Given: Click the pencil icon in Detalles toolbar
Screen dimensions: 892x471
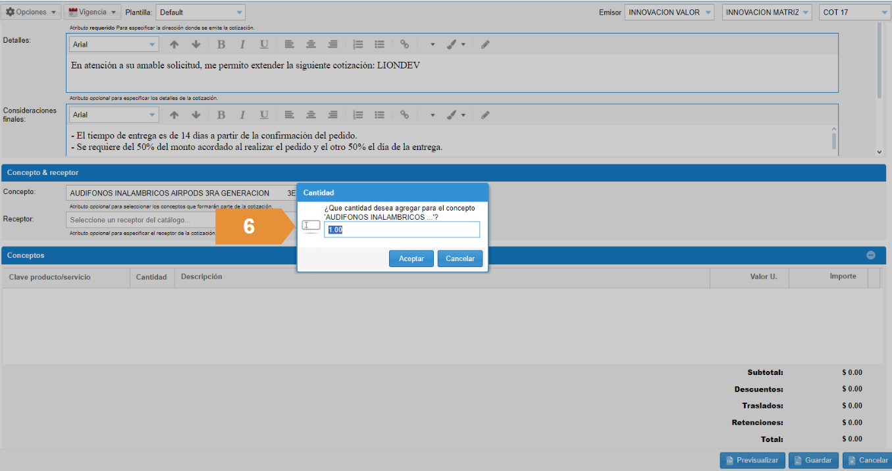Looking at the screenshot, I should point(485,45).
